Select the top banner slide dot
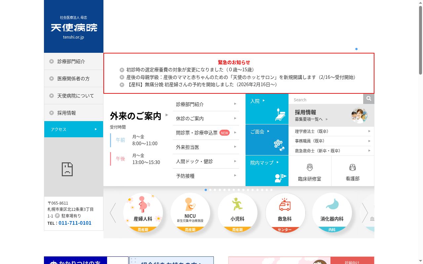The width and height of the screenshot is (423, 264). pyautogui.click(x=356, y=49)
